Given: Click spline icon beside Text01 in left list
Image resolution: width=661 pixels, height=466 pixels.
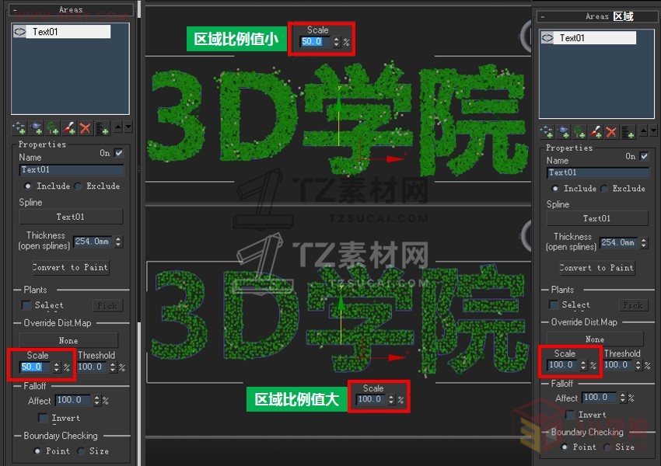Looking at the screenshot, I should coord(19,32).
